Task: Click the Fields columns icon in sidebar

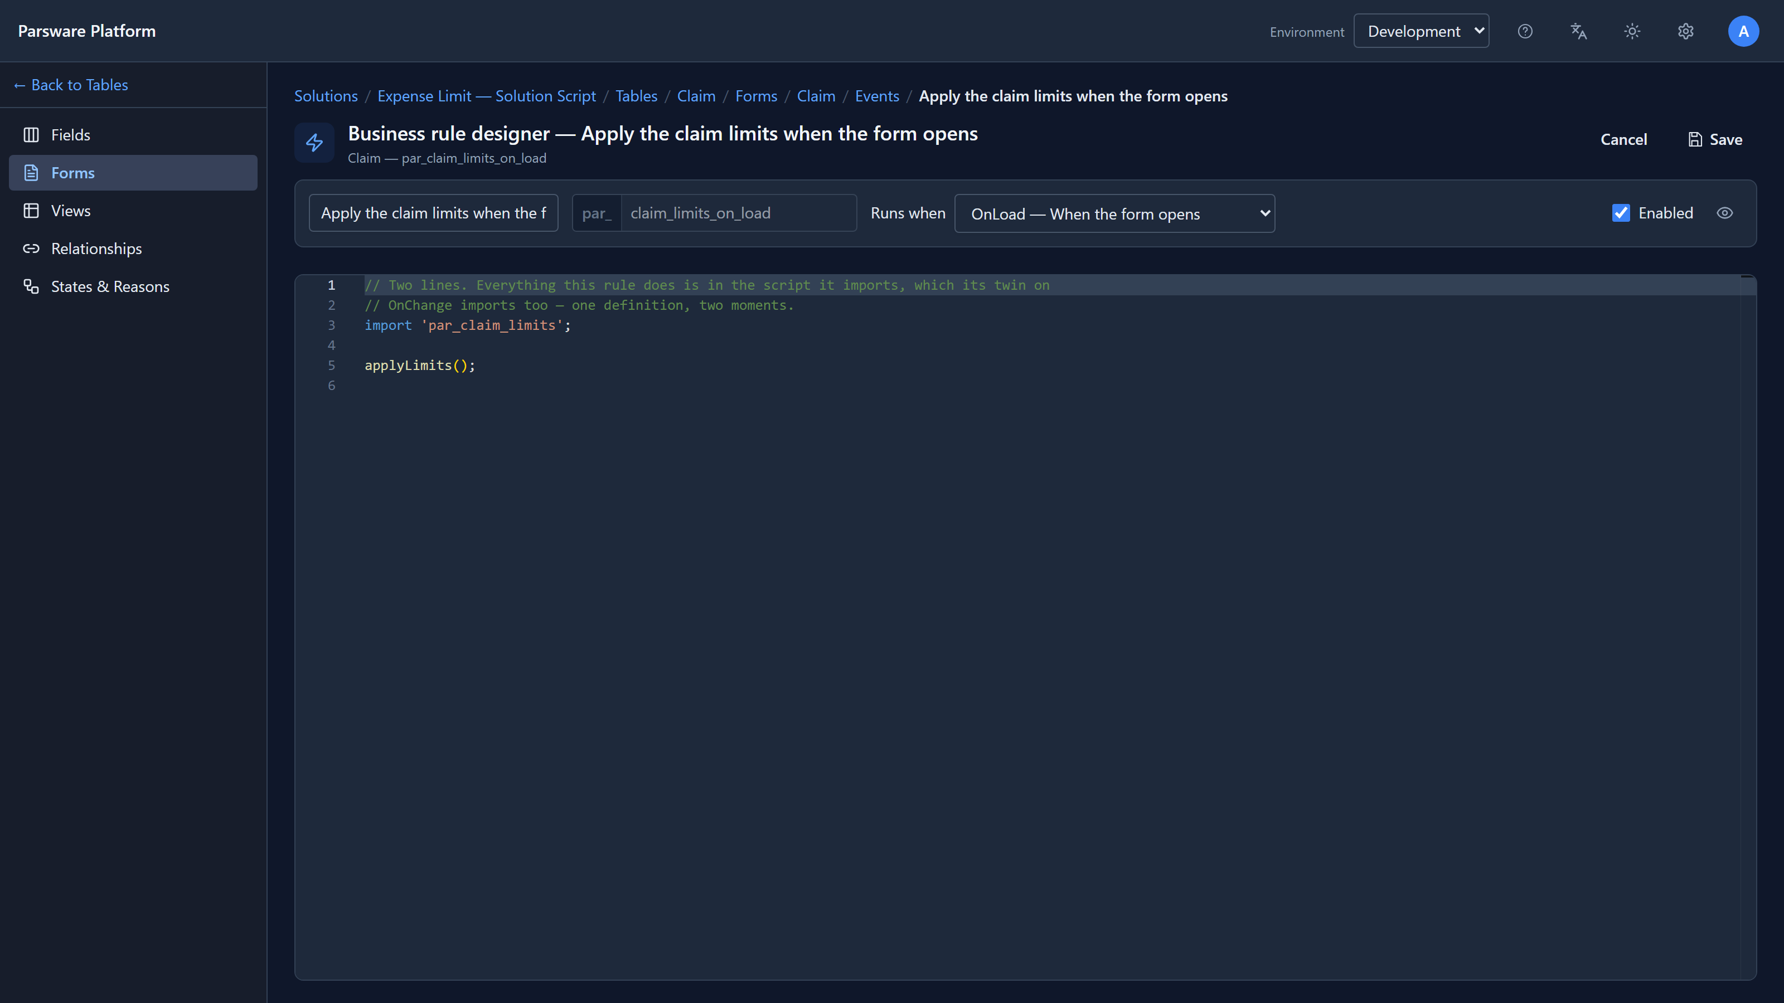Action: (31, 135)
